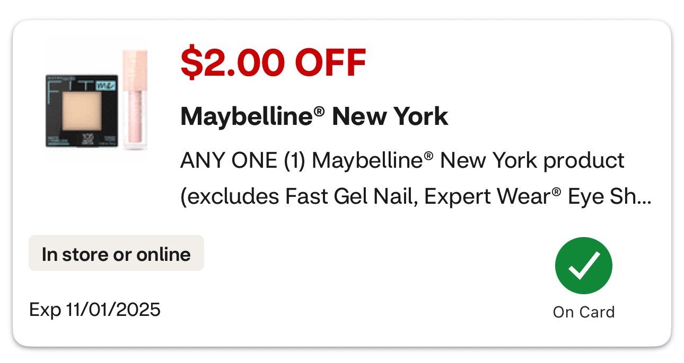Click the "In store or online" badge
This screenshot has height=363, width=684.
pyautogui.click(x=116, y=255)
